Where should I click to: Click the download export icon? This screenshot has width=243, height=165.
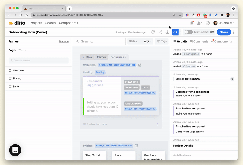coord(167,32)
